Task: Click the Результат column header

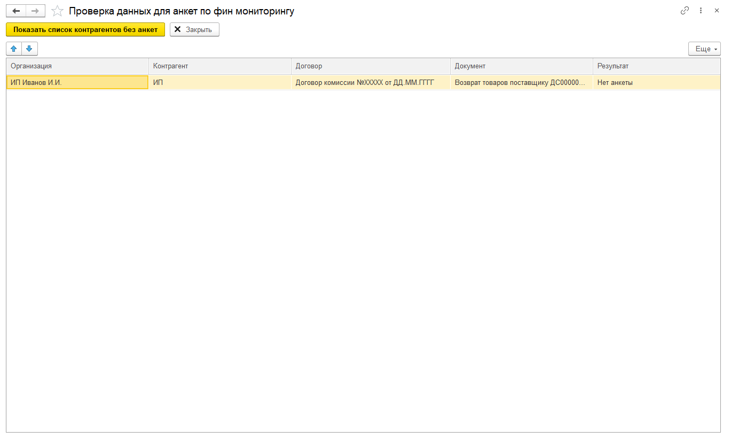Action: pos(657,66)
